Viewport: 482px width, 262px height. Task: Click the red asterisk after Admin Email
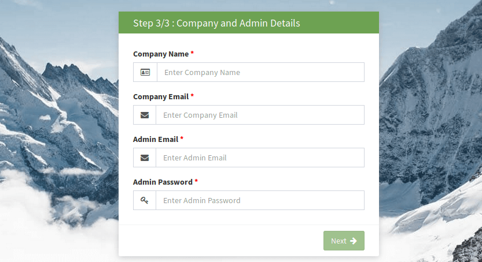click(x=182, y=139)
